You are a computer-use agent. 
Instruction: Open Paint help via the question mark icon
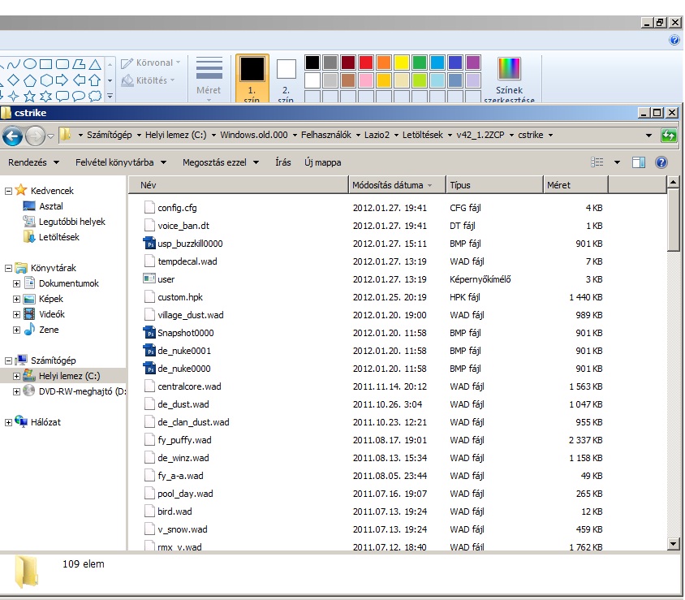[x=674, y=41]
